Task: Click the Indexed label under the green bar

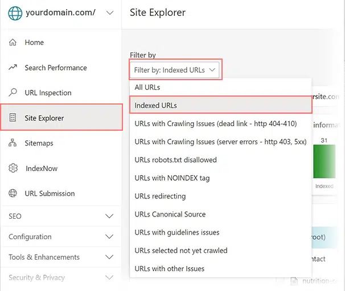Action: pyautogui.click(x=325, y=186)
